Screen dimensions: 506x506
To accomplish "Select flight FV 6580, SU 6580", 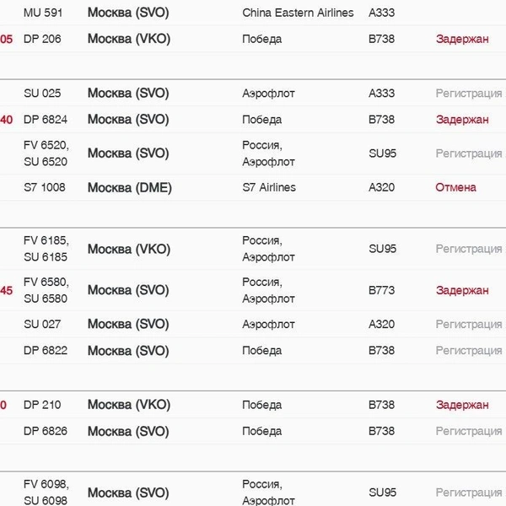I will click(x=253, y=290).
